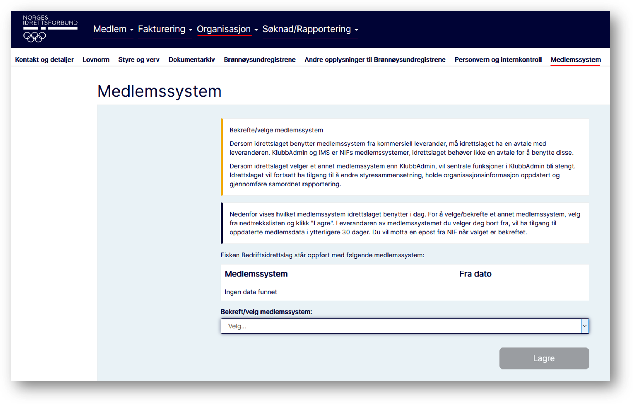Image resolution: width=633 pixels, height=404 pixels.
Task: Click the Fra dato column header
Action: tap(475, 274)
